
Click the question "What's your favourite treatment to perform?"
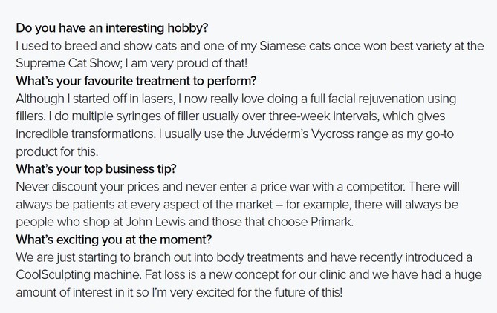tap(136, 82)
